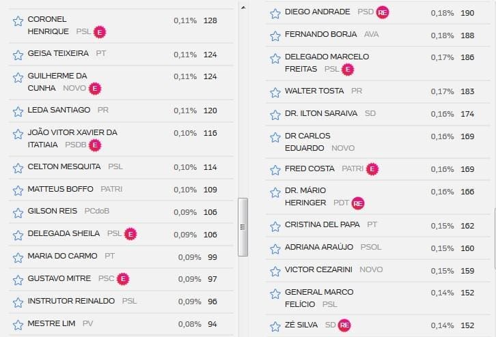This screenshot has height=337, width=496.
Task: Click the E badge beside Fred Costa
Action: (x=372, y=169)
